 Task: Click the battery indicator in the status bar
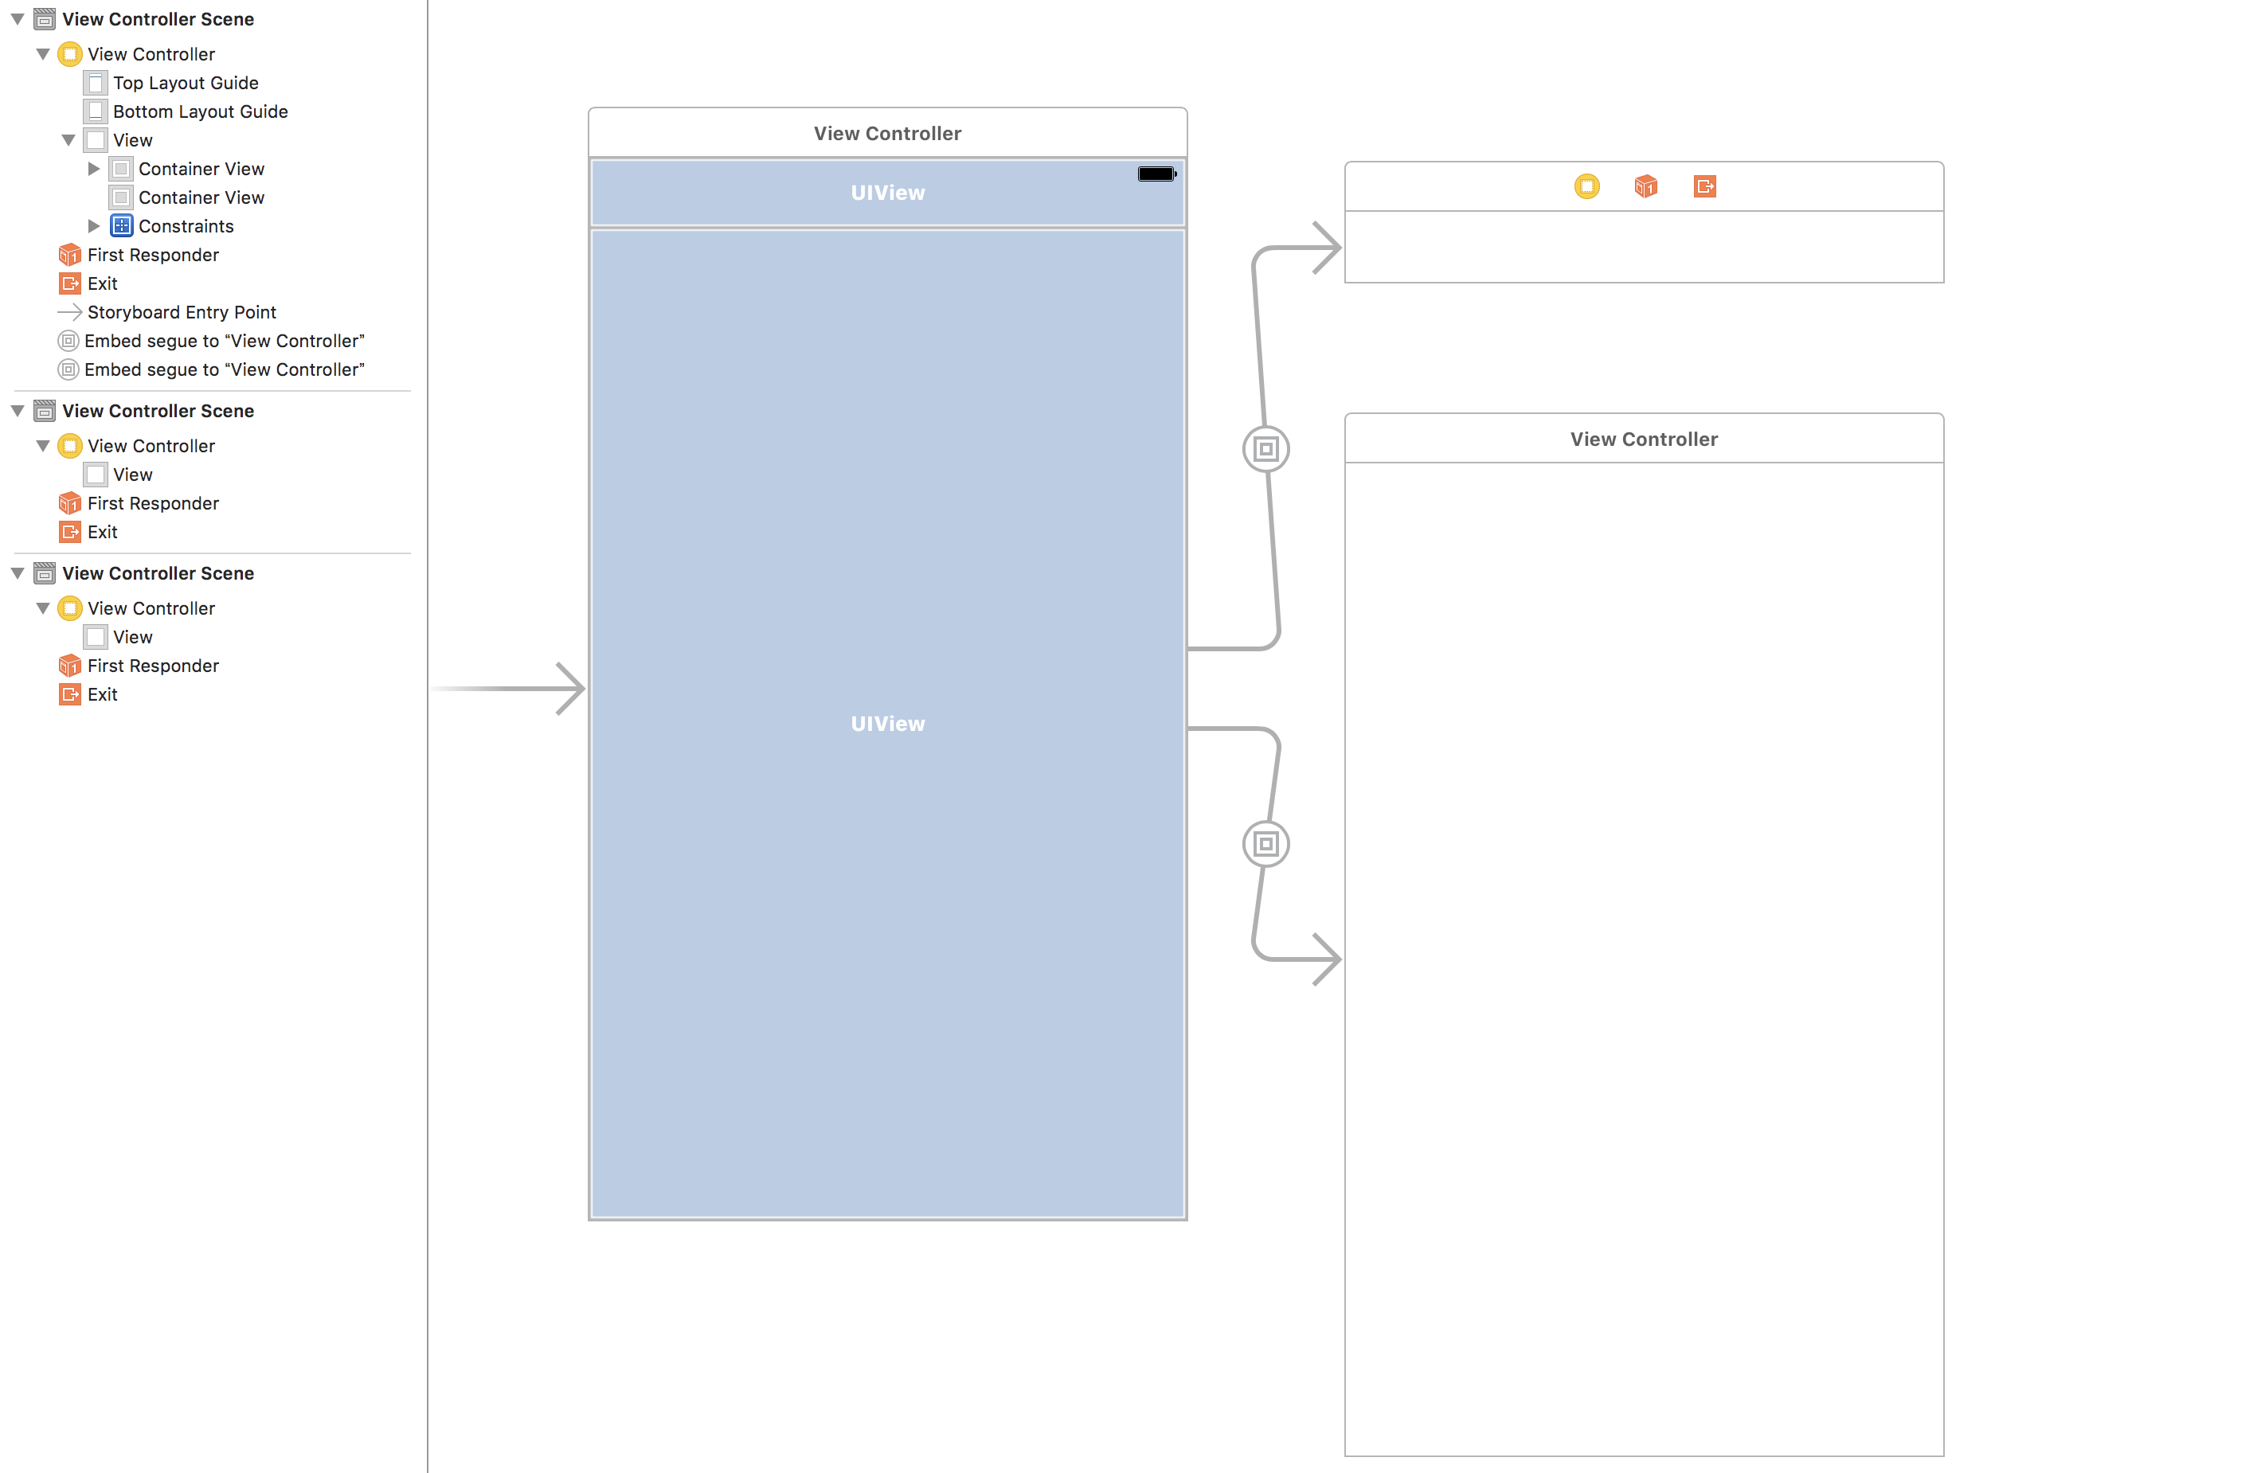coord(1156,174)
